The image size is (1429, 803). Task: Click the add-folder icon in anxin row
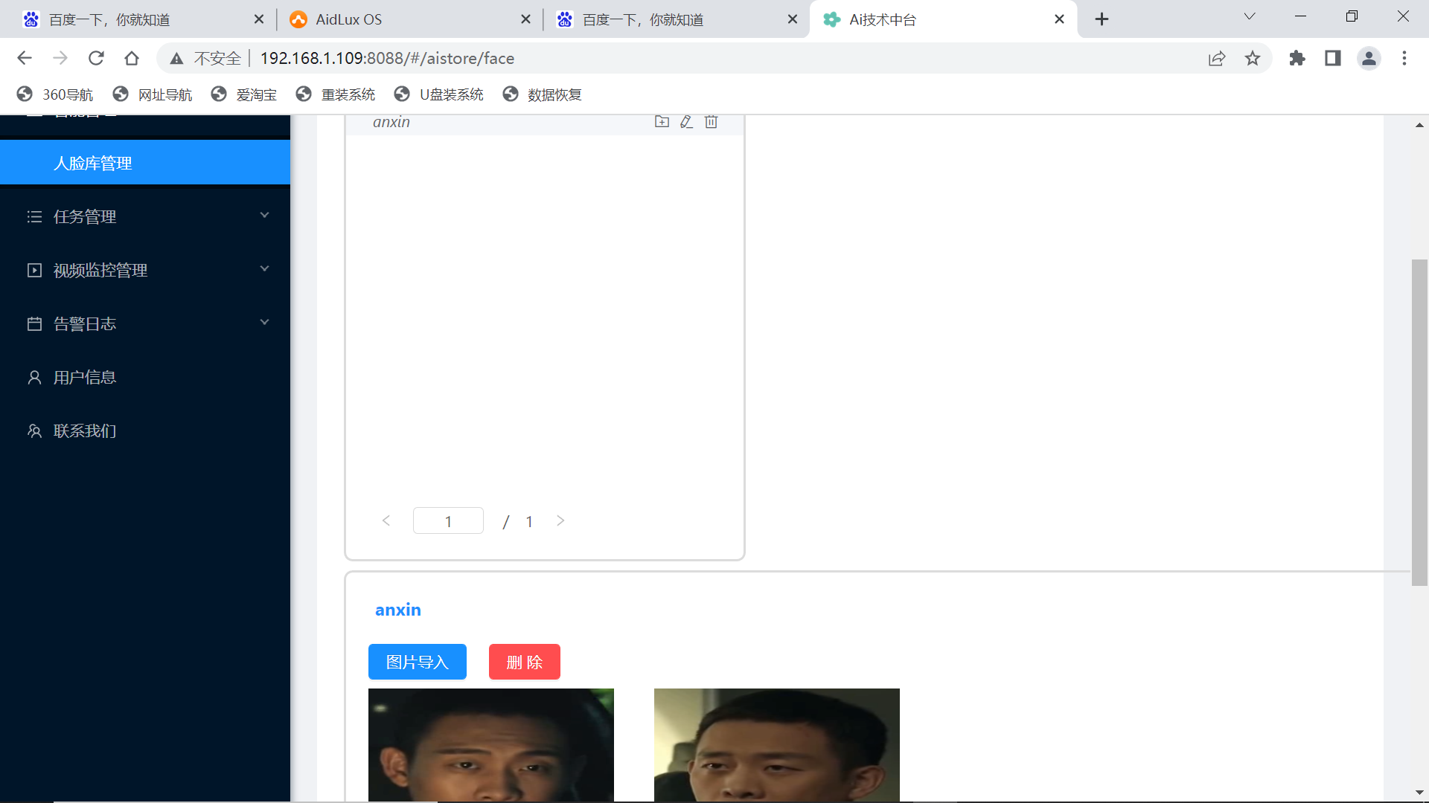coord(662,122)
